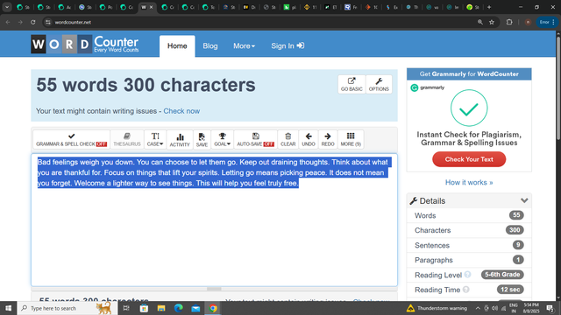Click the taskbar search box
Image resolution: width=561 pixels, height=315 pixels.
pos(67,308)
